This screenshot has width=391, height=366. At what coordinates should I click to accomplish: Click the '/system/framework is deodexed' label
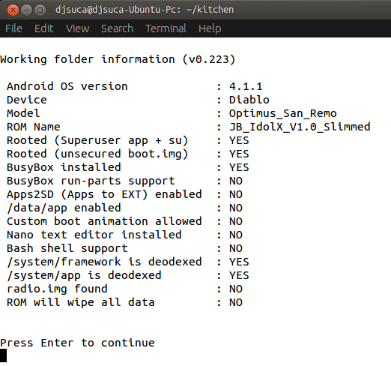pyautogui.click(x=104, y=262)
